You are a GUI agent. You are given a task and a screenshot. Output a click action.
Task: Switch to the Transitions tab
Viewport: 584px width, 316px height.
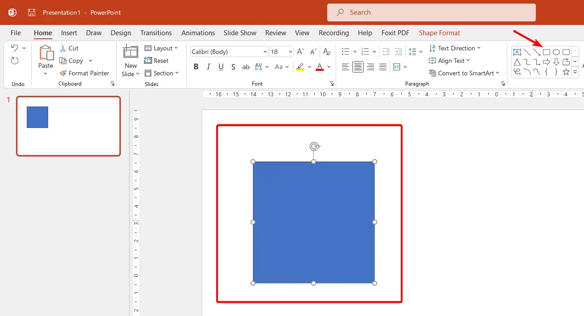(x=156, y=33)
